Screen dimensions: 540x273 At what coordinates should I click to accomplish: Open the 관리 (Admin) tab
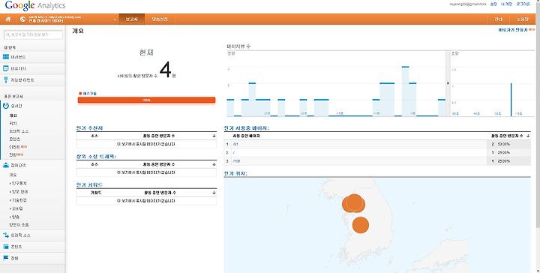click(x=498, y=19)
